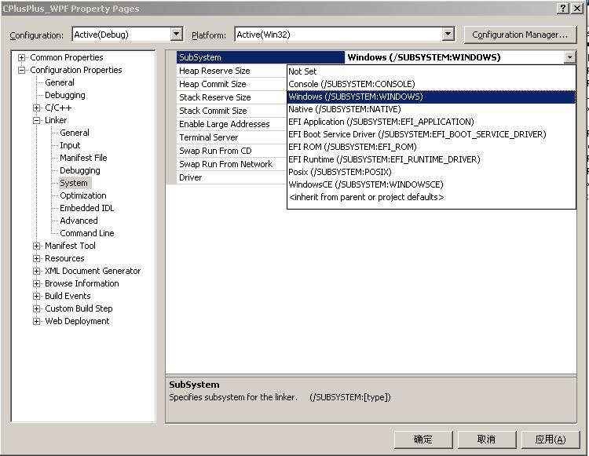Open the Platform dropdown arrow
Screen dimensions: 589x456
(448, 35)
